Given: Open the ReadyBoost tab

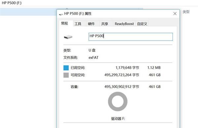Looking at the screenshot, I should [x=124, y=24].
